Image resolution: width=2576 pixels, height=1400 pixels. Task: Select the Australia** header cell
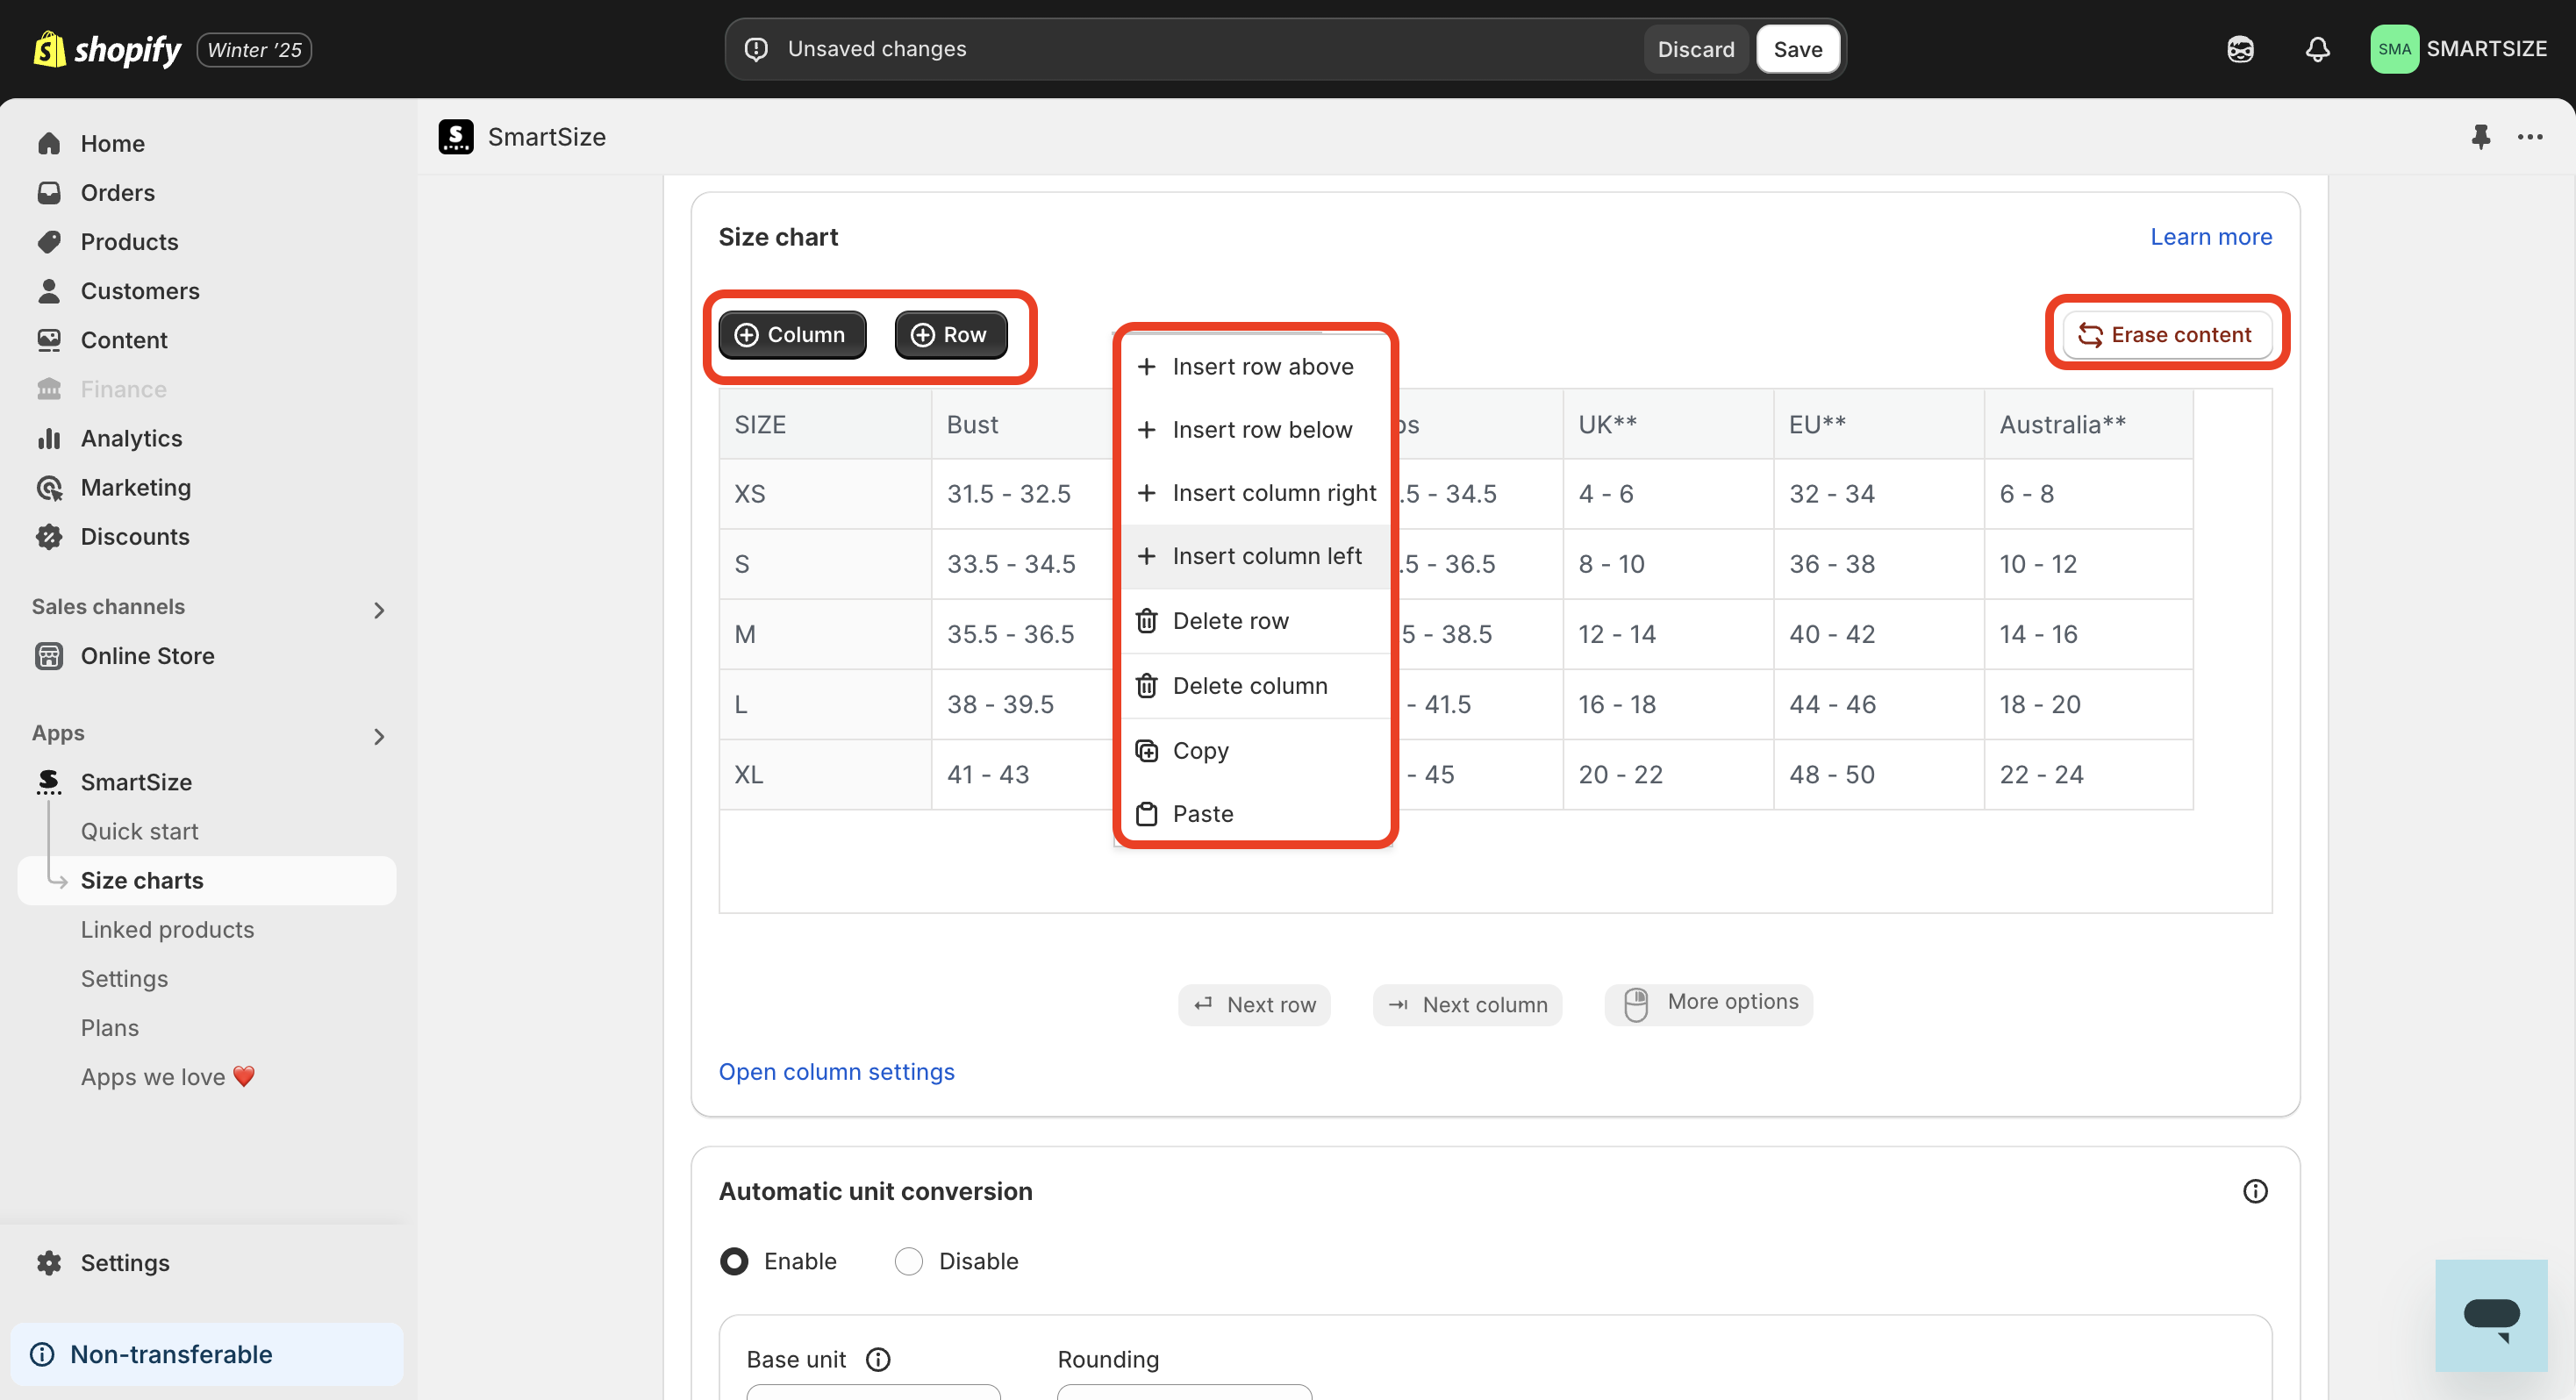(x=2088, y=424)
